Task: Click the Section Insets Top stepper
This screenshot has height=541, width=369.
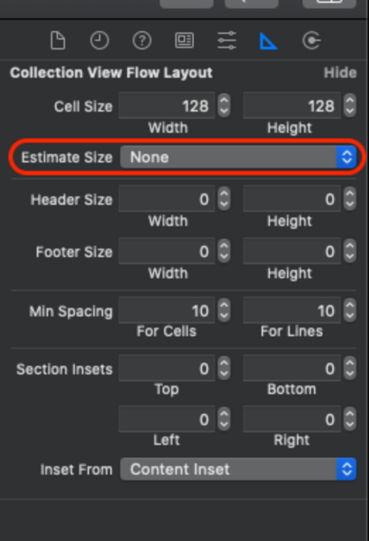Action: [224, 369]
